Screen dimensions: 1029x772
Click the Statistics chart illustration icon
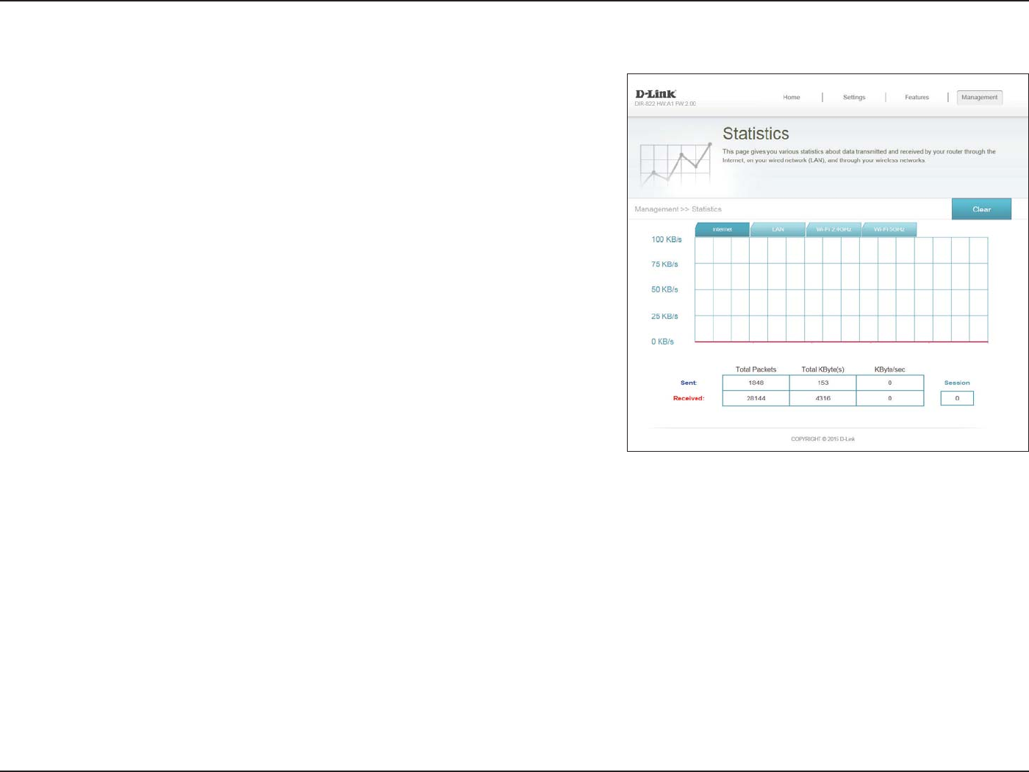click(675, 165)
